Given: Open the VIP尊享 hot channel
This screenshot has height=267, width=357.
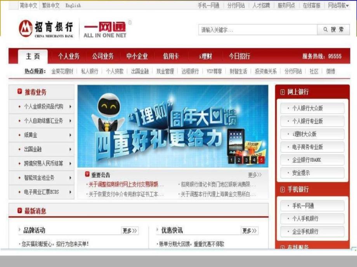Looking at the screenshot, I should coord(214,71).
